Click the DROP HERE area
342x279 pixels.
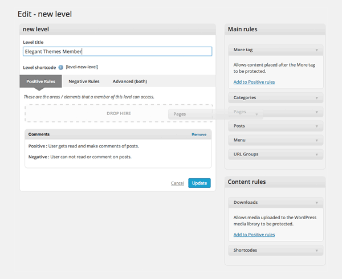[119, 113]
